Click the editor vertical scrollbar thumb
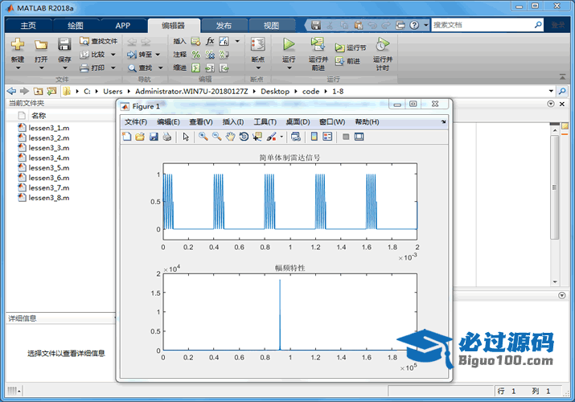This screenshot has width=575, height=402. [x=554, y=187]
